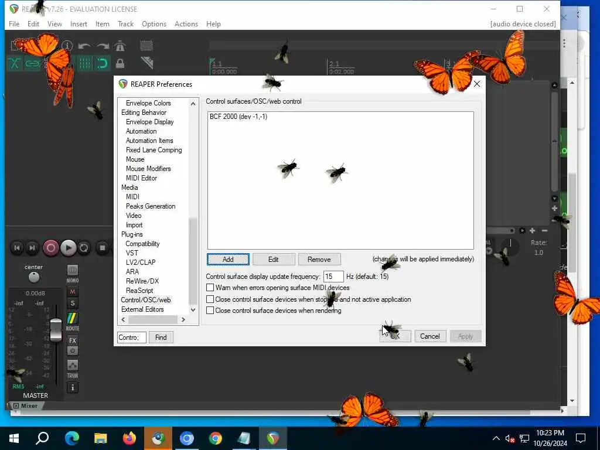Viewport: 600px width, 450px height.
Task: Select MIDI Editor preference page
Action: 142,178
